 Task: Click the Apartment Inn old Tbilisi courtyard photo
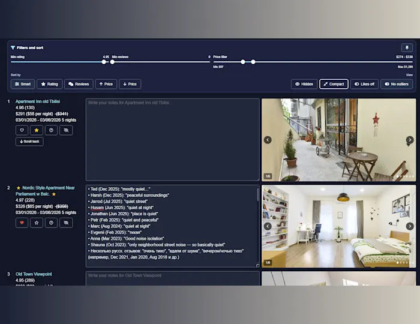tap(339, 140)
